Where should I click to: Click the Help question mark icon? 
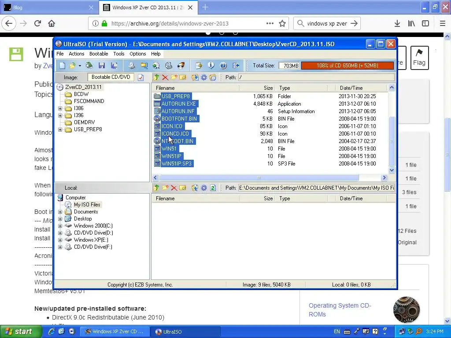[x=223, y=66]
